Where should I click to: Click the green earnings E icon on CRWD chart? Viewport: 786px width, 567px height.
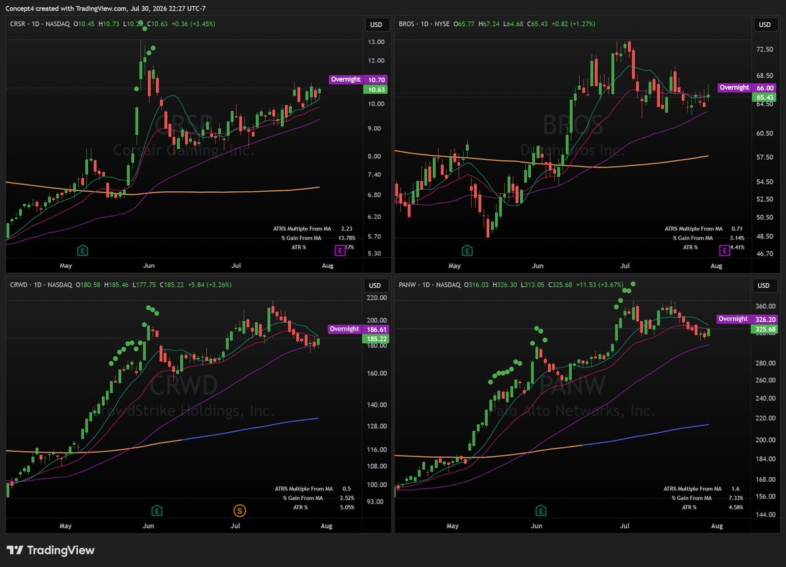point(157,510)
